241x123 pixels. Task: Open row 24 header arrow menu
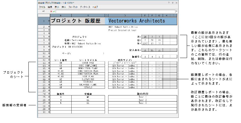click(49, 94)
